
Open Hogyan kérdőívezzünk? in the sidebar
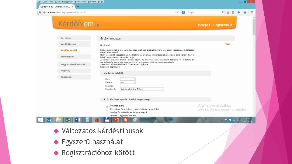[x=74, y=64]
